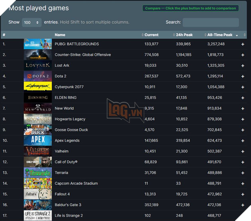Viewport: 251px width, 221px height.
Task: Add Baldur's Gate 3 to comparison
Action: [243, 205]
